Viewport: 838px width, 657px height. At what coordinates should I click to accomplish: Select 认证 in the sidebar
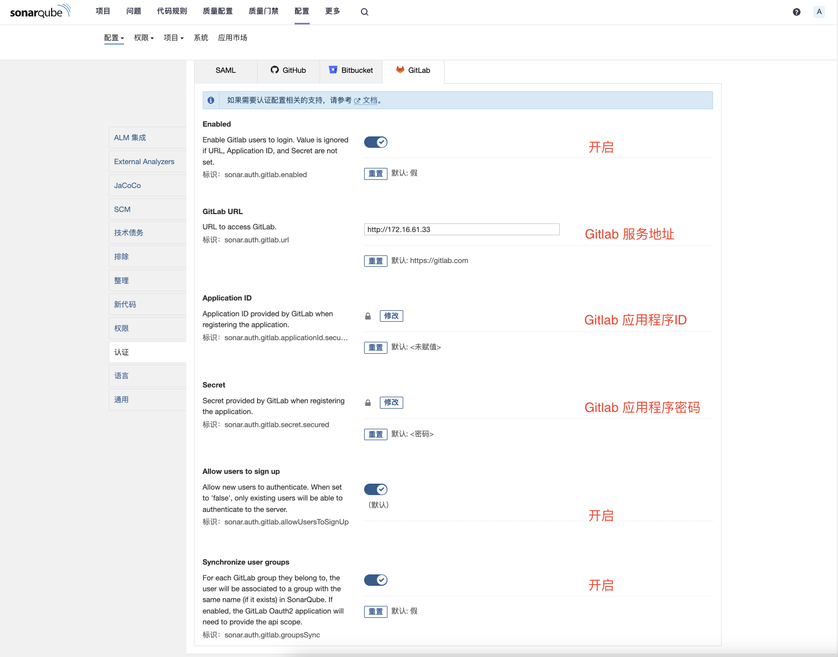[x=148, y=353]
